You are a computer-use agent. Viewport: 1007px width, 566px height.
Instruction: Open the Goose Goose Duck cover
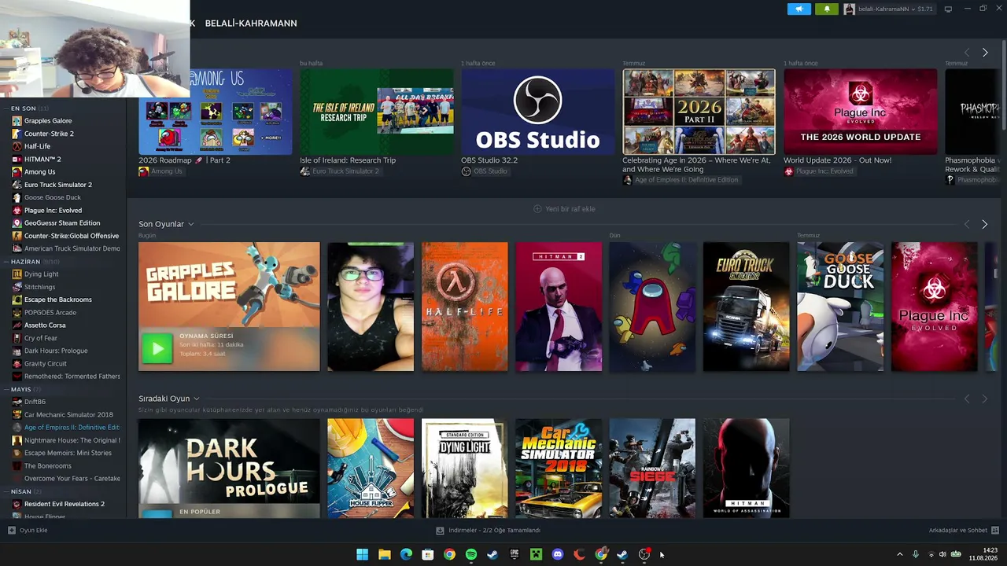840,307
